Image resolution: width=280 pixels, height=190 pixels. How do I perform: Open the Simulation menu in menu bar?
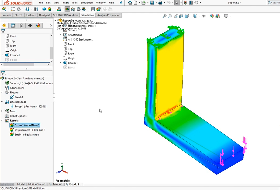tap(87, 3)
